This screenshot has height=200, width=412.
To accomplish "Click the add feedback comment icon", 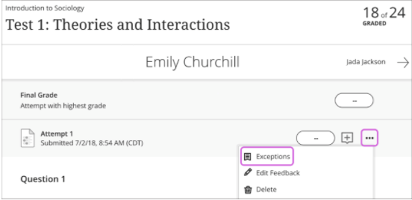I will (x=347, y=138).
